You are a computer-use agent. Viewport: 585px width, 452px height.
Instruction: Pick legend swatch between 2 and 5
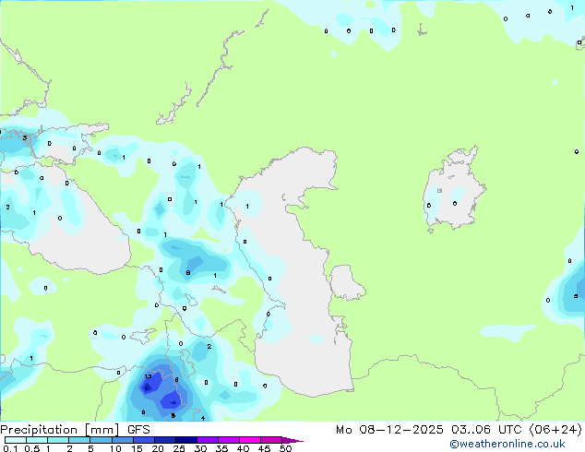(x=79, y=440)
